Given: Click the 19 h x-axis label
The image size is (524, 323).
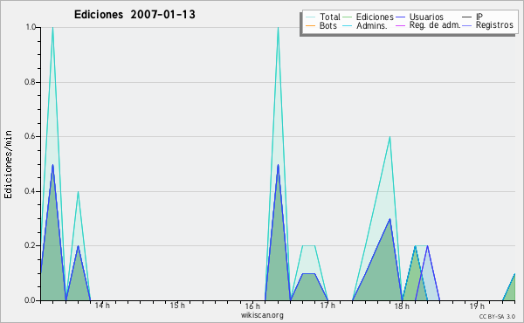Looking at the screenshot, I should pos(477,306).
